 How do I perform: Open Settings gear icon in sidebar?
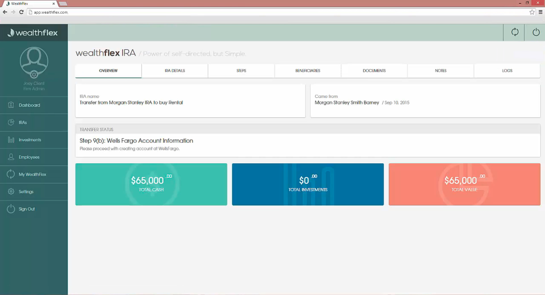click(11, 191)
